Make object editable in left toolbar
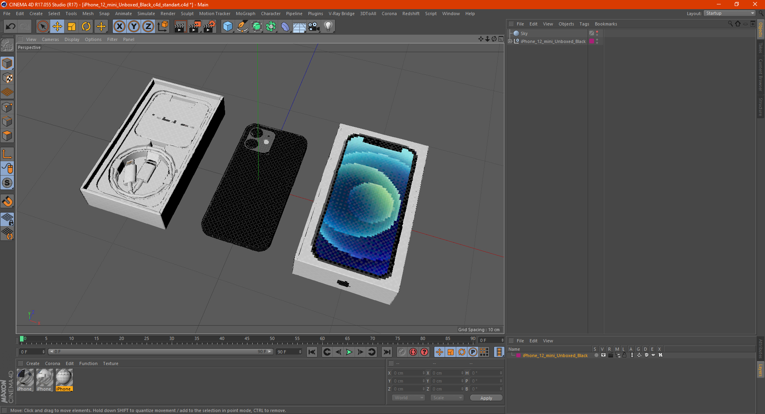765x414 pixels. [x=7, y=45]
